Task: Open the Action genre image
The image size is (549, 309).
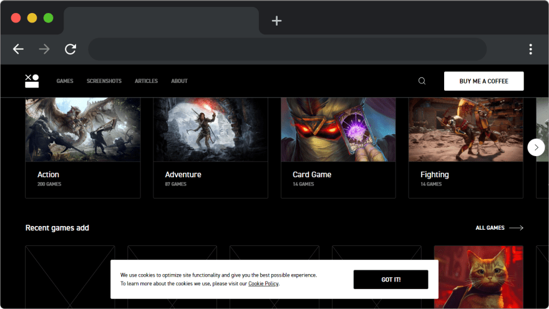Action: [82, 129]
